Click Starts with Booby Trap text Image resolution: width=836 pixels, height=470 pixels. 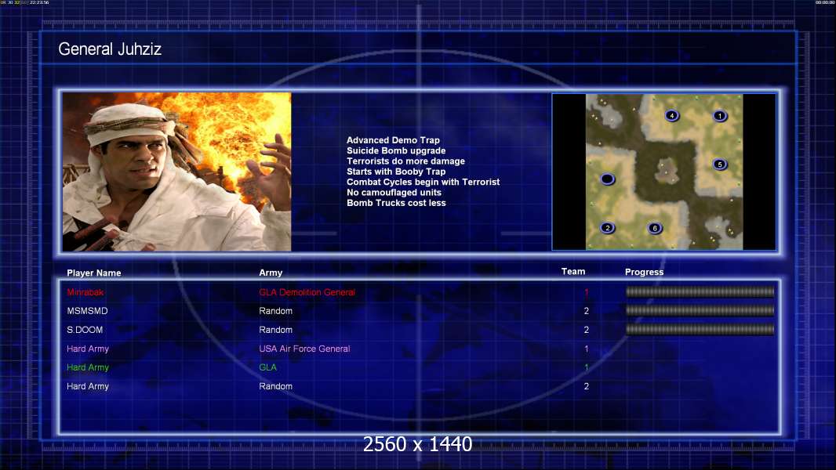pyautogui.click(x=396, y=172)
